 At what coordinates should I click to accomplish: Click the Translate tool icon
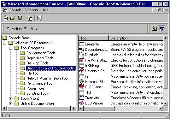coord(82,98)
